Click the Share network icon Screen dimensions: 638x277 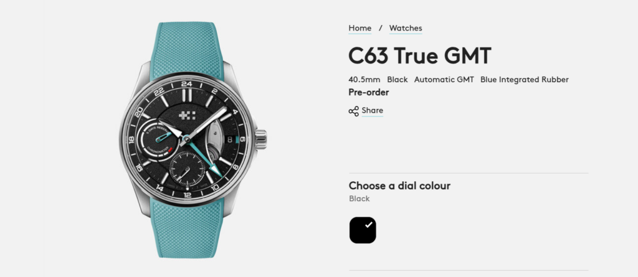tap(354, 111)
